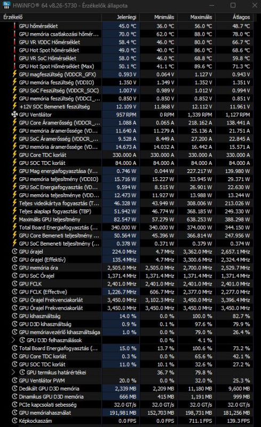The width and height of the screenshot is (261, 427).
Task: Click lightning icon of GPU Core TDC korlát 330 A row
Action: click(x=15, y=155)
